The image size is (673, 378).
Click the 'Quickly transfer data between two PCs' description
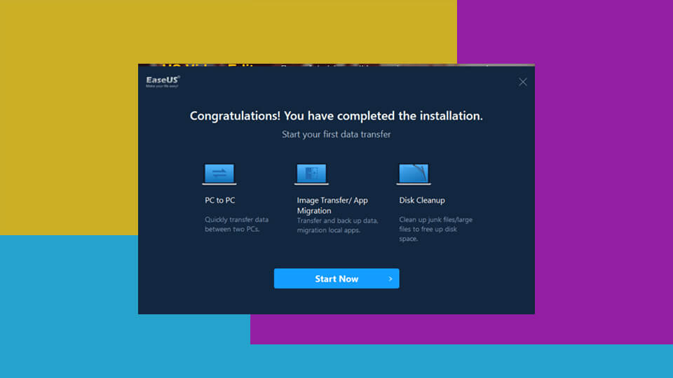tap(236, 225)
